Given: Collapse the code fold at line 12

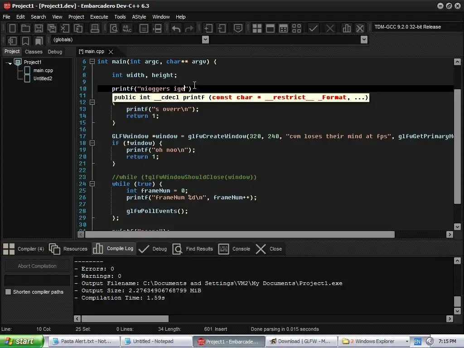Looking at the screenshot, I should (x=92, y=102).
